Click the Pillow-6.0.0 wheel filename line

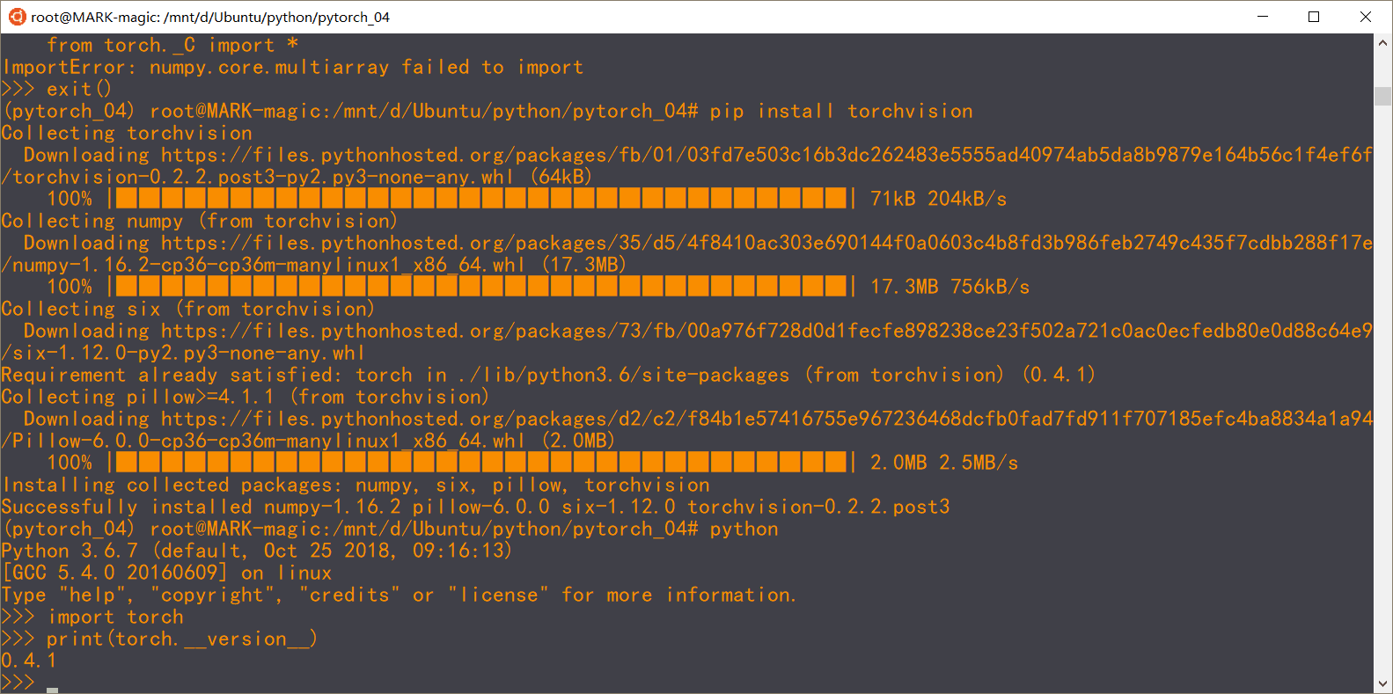309,441
